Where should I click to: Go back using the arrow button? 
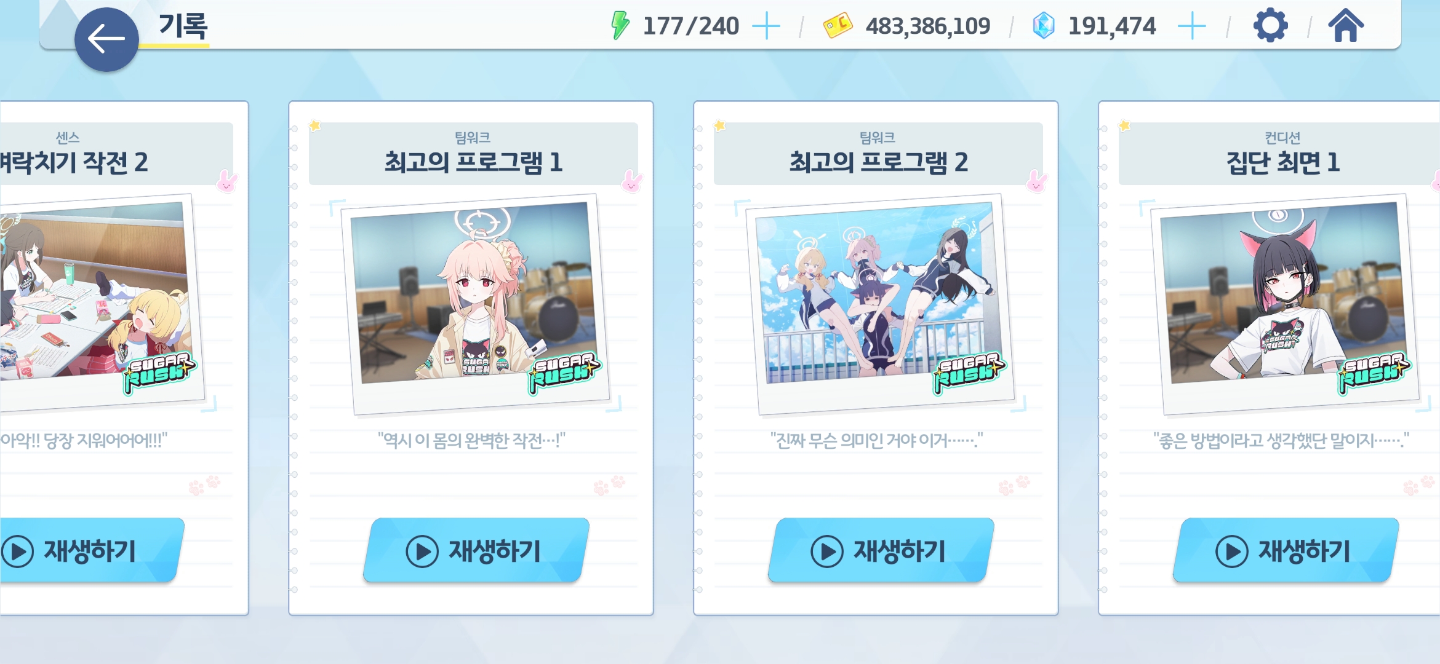(x=106, y=39)
